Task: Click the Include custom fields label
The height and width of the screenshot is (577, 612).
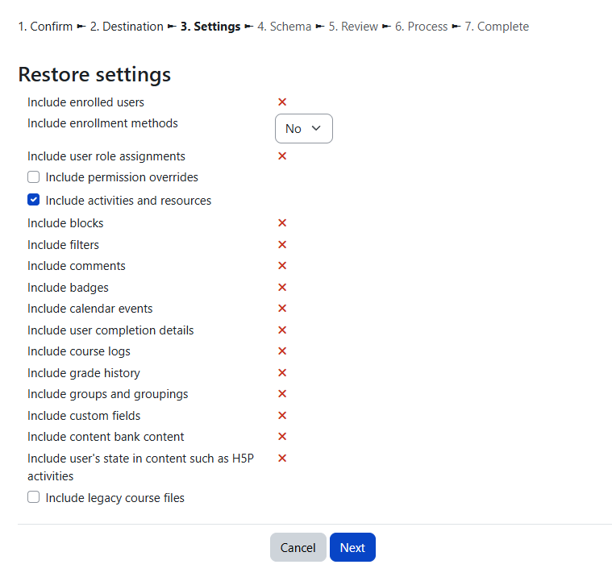Action: 84,416
